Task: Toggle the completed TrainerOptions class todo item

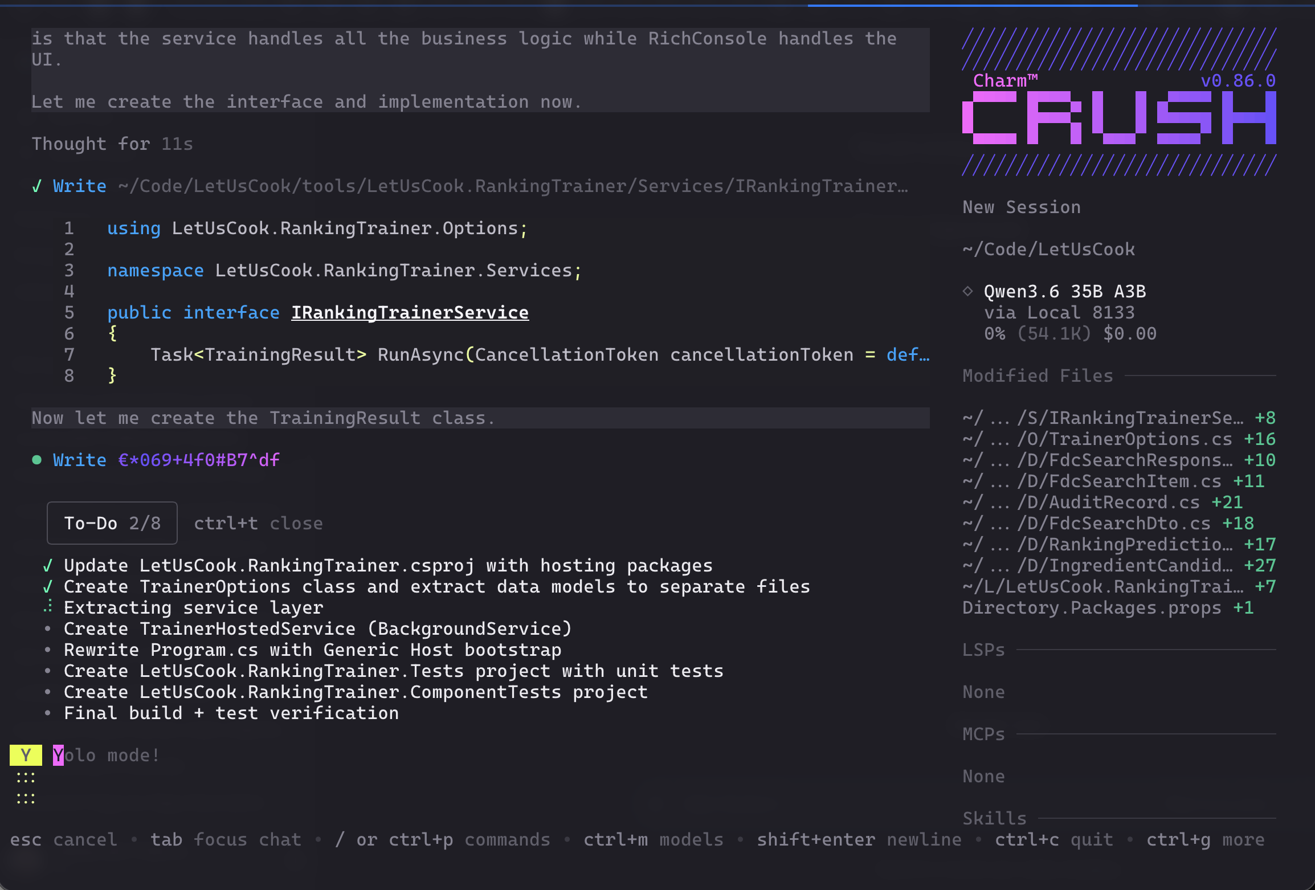Action: point(426,586)
